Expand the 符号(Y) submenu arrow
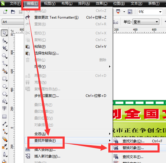The width and height of the screenshot is (166, 163). coord(110,66)
